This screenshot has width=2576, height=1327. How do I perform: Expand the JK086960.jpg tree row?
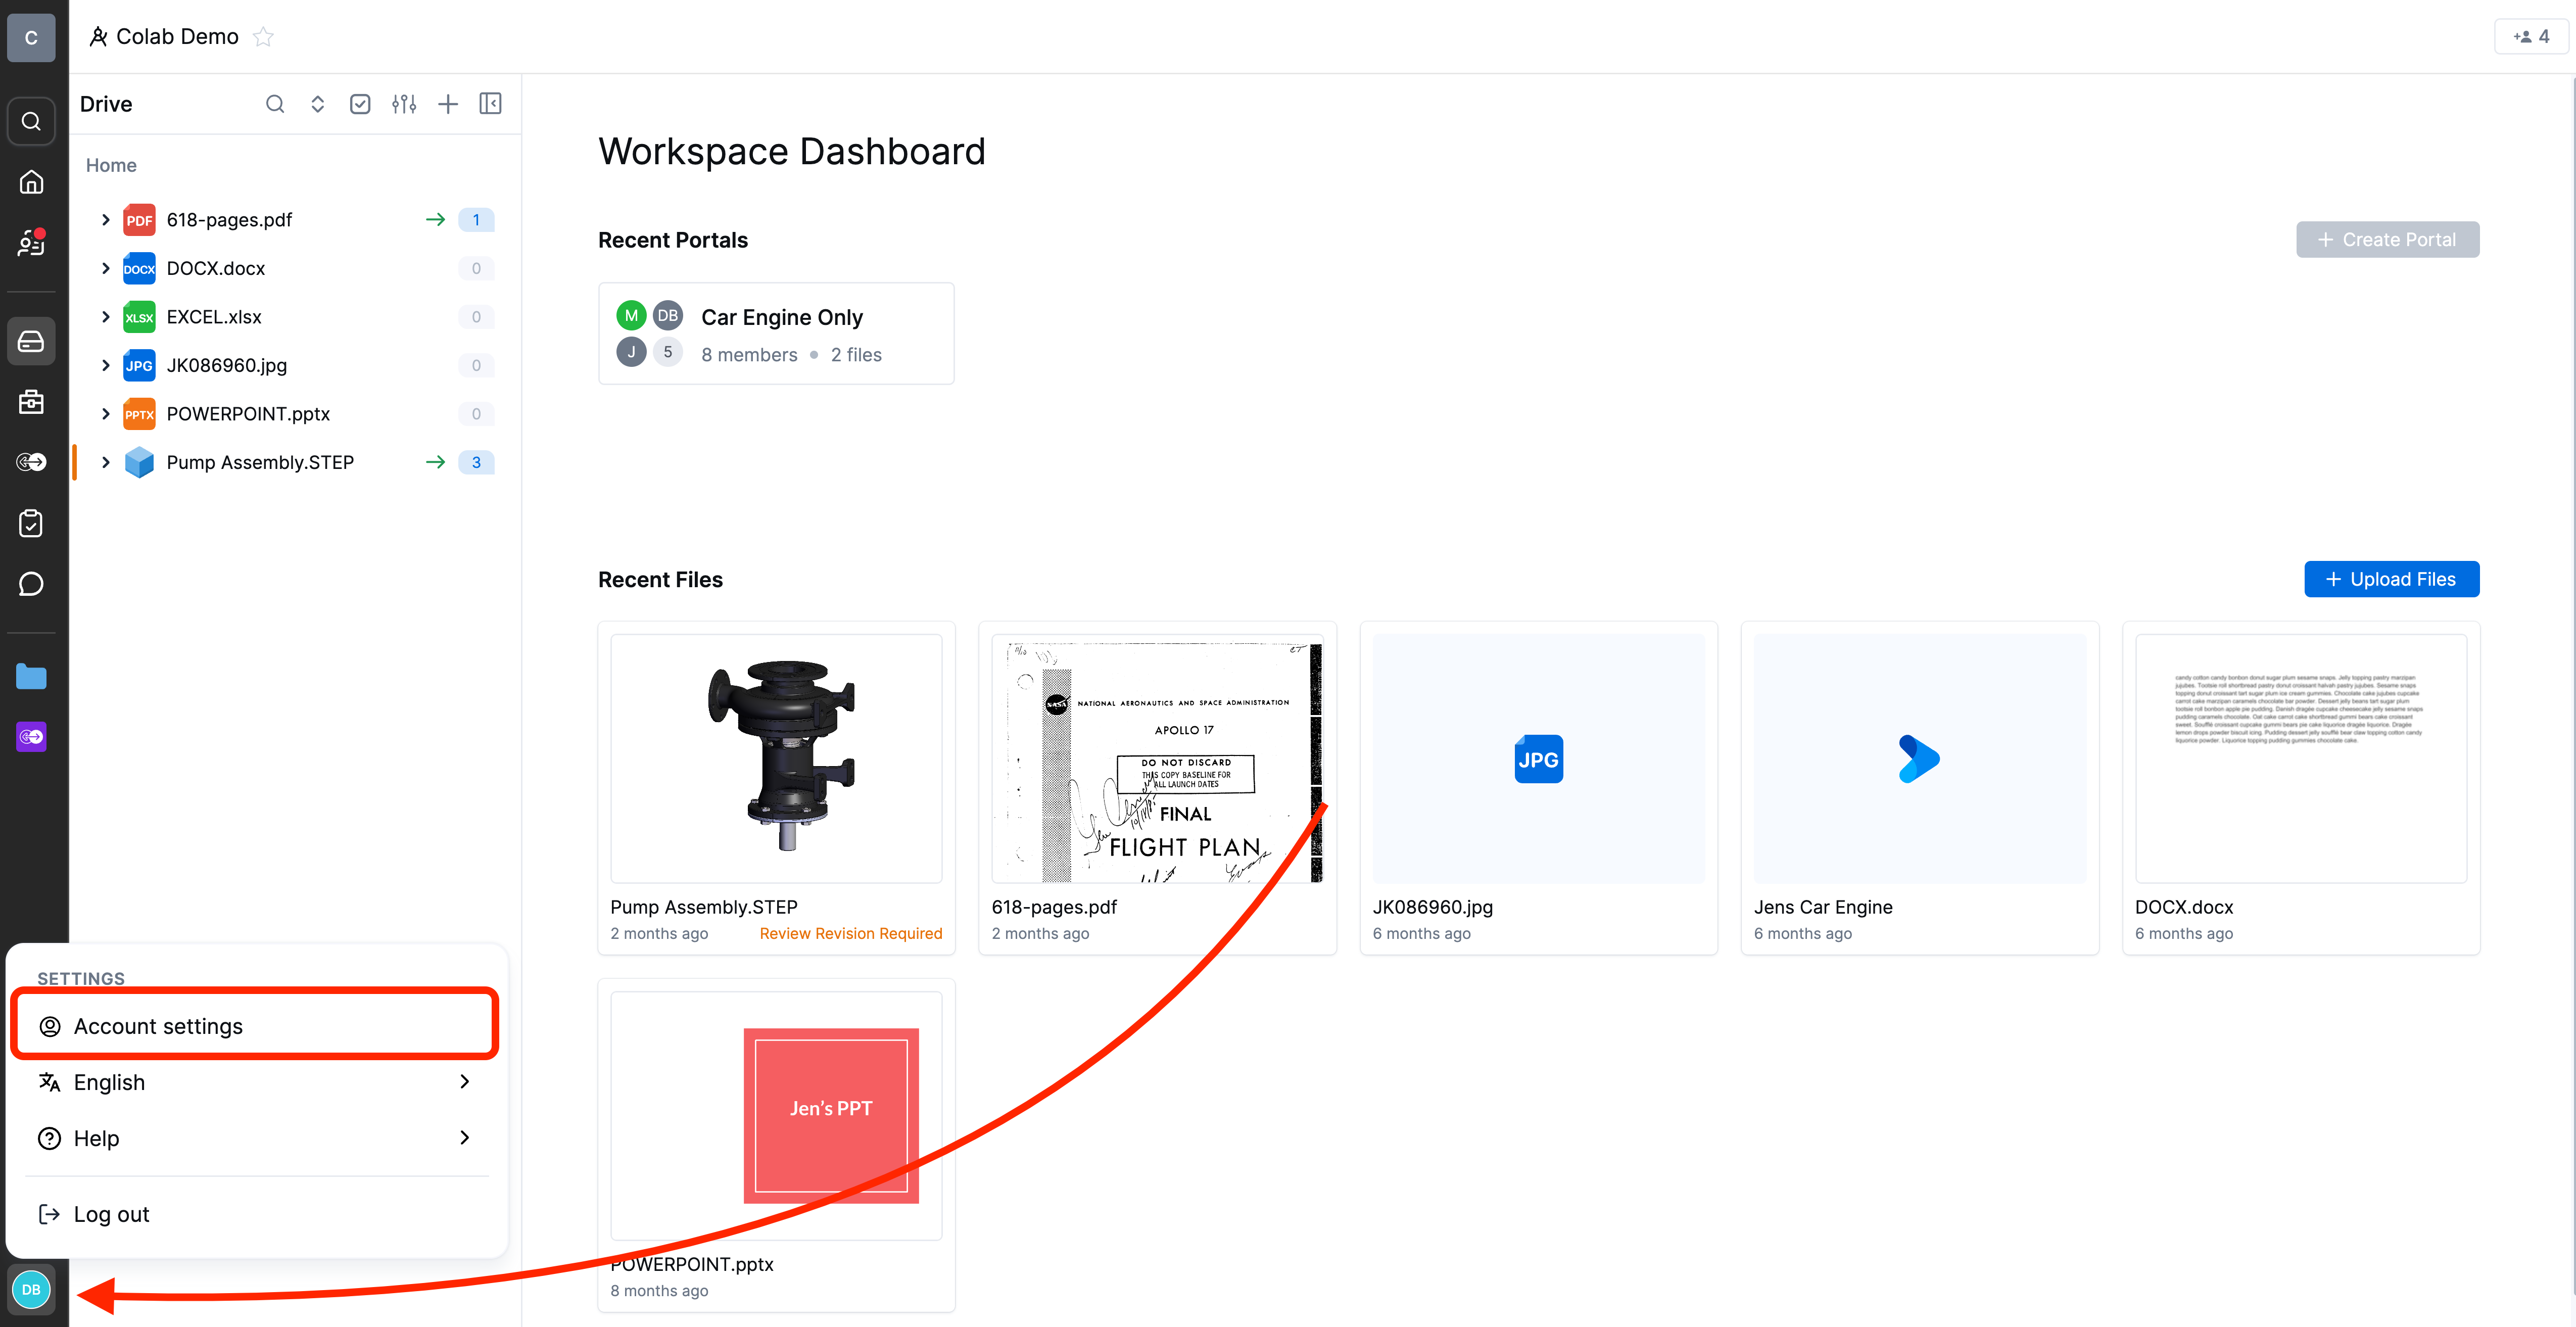coord(105,365)
